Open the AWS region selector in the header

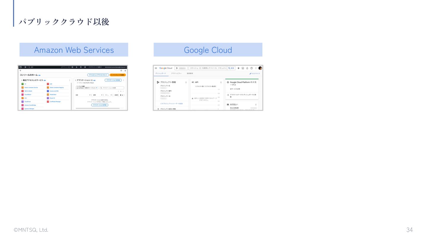95,67
